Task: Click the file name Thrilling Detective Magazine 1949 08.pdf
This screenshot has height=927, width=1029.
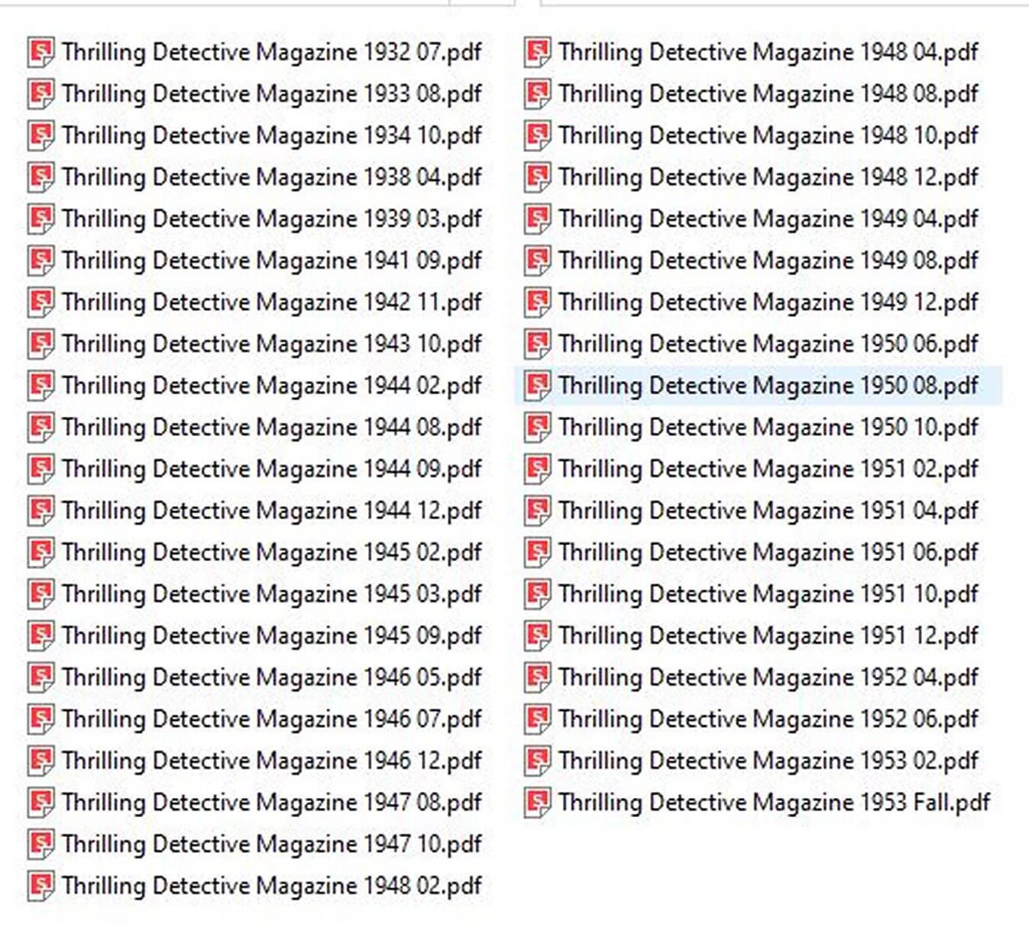Action: (768, 261)
